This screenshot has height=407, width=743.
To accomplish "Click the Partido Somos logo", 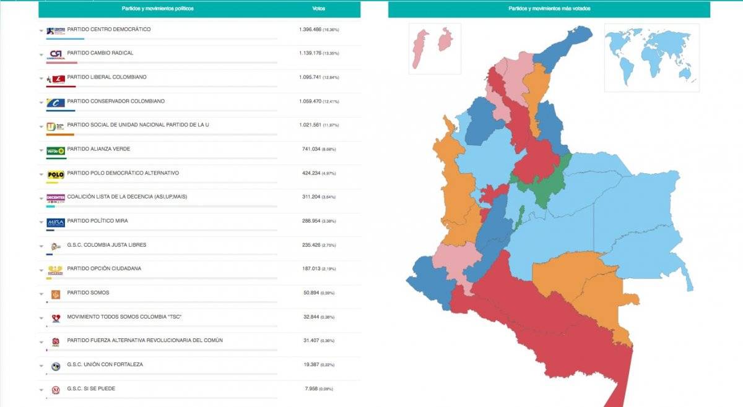I will 56,294.
